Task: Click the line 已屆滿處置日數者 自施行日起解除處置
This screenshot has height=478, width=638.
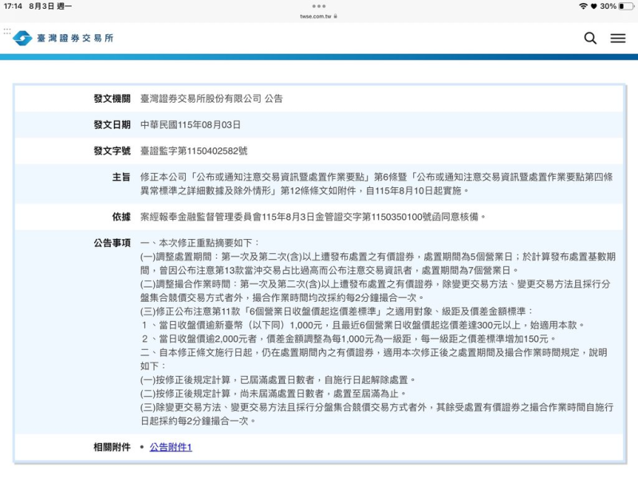Action: point(278,380)
